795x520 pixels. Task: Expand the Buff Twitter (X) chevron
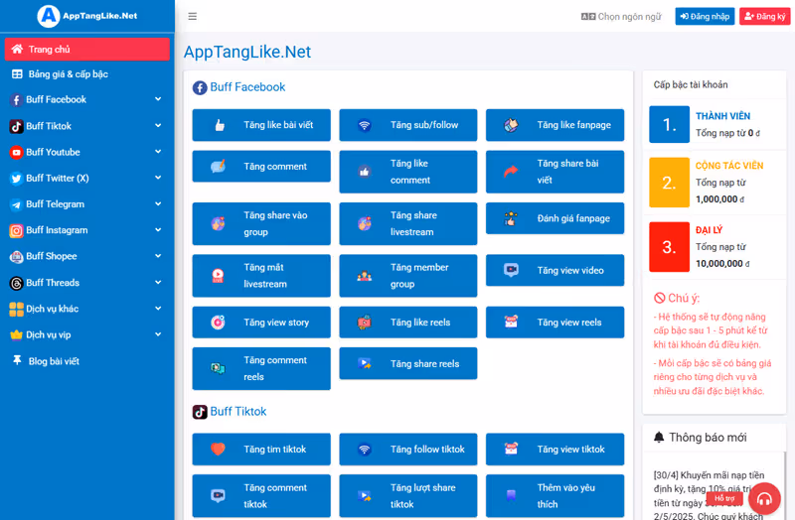tap(158, 178)
